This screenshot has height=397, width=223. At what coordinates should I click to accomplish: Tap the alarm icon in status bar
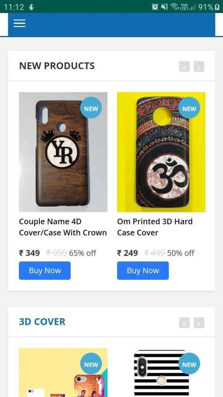(x=155, y=7)
